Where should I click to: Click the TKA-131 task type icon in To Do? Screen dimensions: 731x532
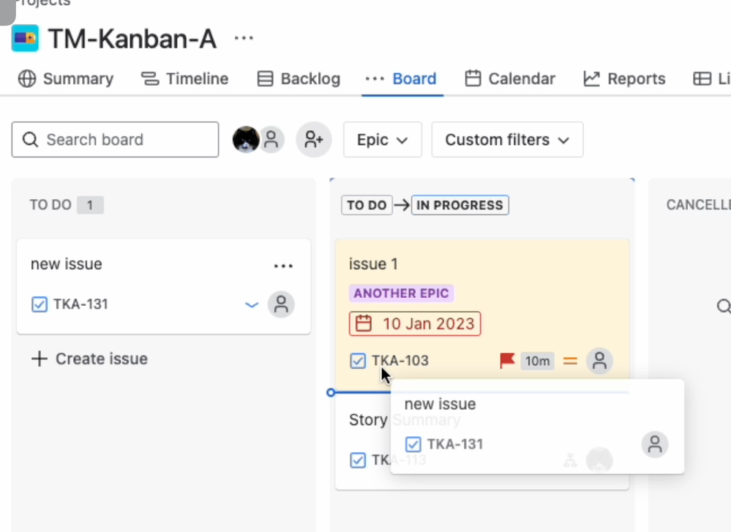40,304
